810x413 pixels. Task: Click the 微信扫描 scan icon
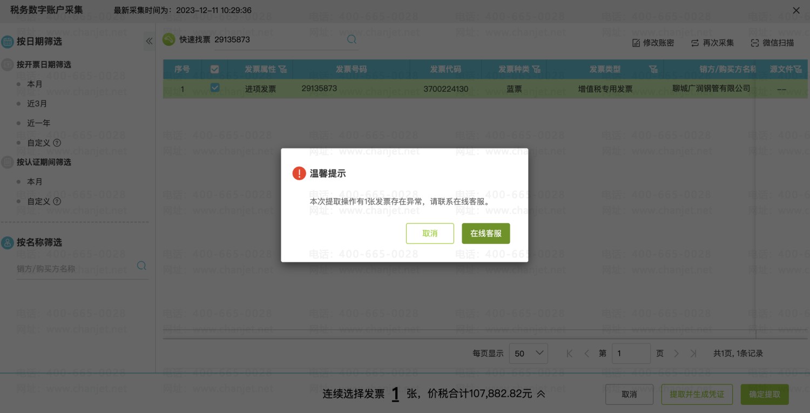click(x=755, y=43)
